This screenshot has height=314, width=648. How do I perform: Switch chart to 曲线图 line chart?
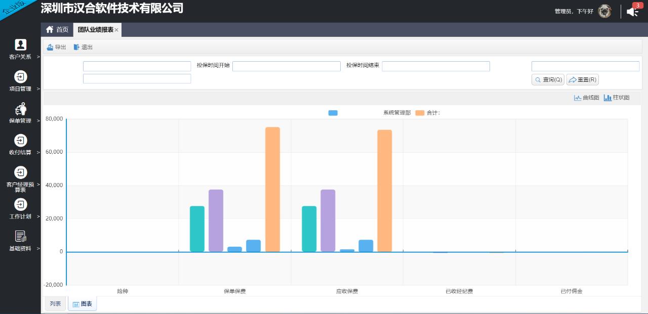[x=586, y=98]
